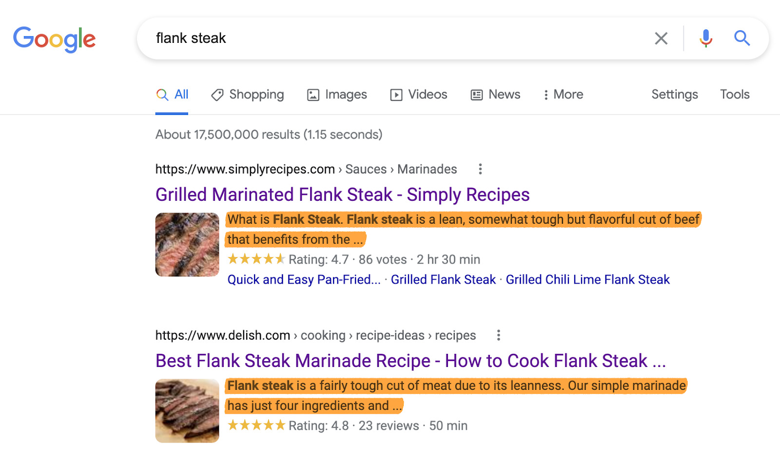The image size is (780, 462).
Task: Select the All results tab
Action: [172, 95]
